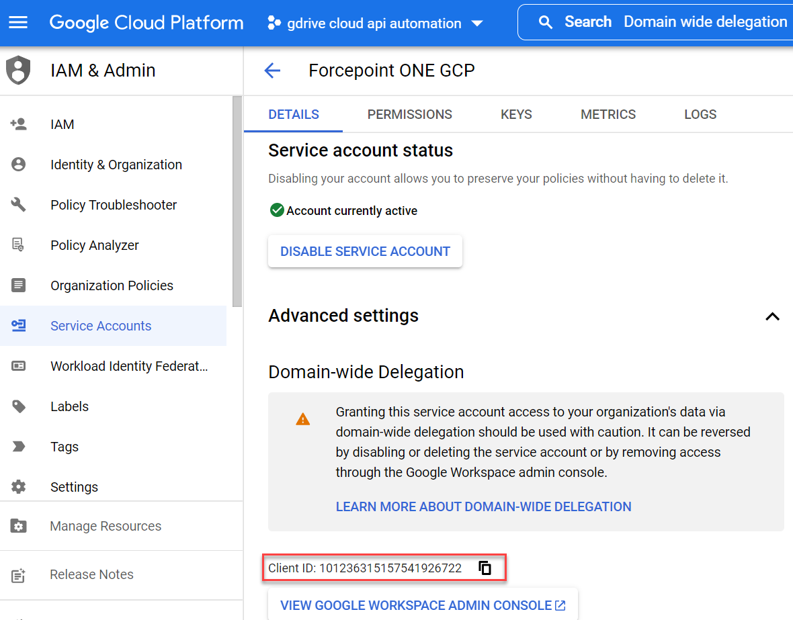Click the Settings gear in the sidebar
793x620 pixels.
pyautogui.click(x=18, y=486)
